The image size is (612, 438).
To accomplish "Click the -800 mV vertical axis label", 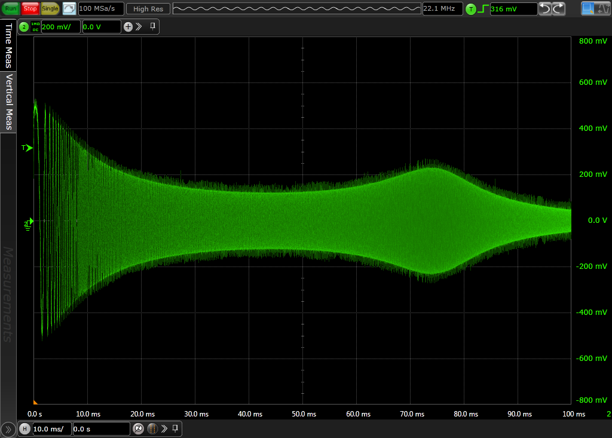I will [x=592, y=400].
